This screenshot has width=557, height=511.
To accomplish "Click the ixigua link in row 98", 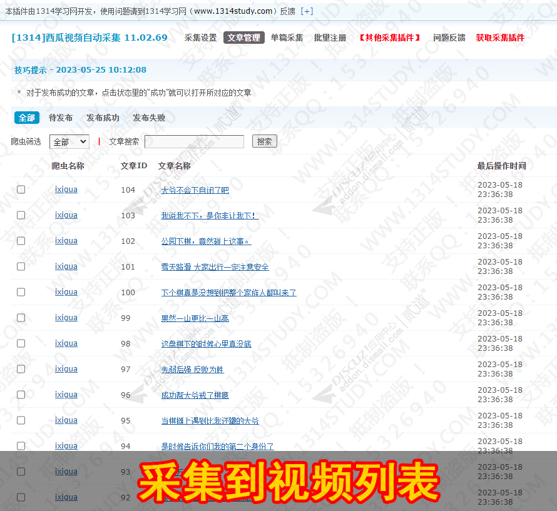I will coord(66,343).
